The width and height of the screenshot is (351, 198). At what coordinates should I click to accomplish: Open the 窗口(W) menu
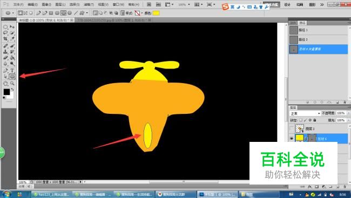(x=118, y=4)
